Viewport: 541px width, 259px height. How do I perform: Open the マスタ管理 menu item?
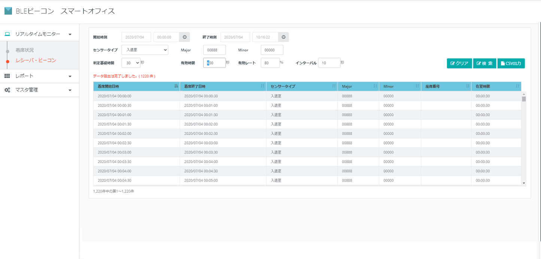tap(39, 90)
